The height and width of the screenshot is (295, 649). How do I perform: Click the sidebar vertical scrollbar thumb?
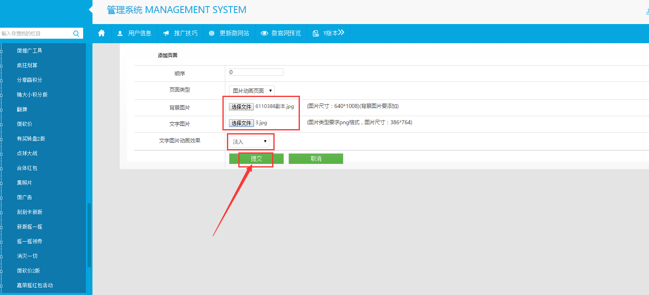pos(89,235)
